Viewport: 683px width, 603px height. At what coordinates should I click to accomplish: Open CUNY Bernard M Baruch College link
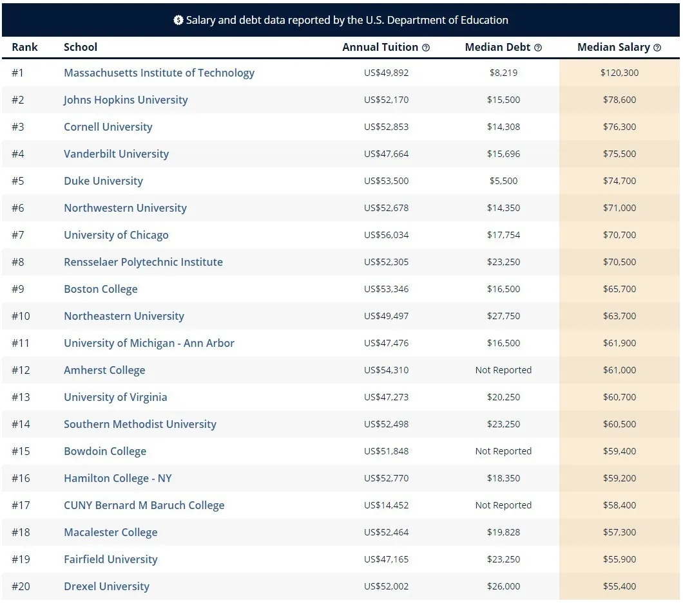(144, 505)
